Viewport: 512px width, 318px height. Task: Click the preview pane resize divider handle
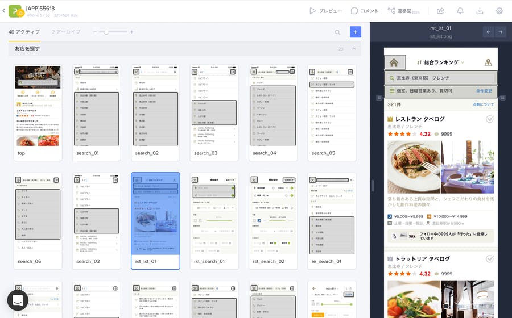point(372,186)
